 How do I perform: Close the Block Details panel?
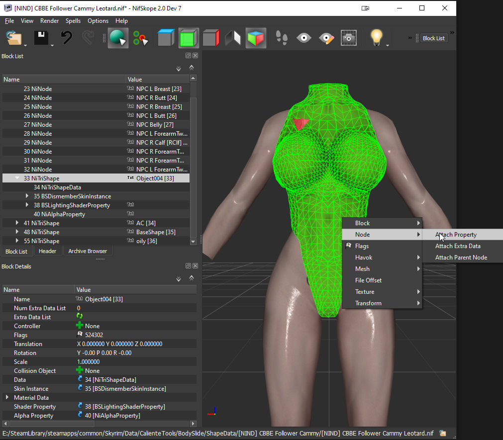(x=195, y=265)
